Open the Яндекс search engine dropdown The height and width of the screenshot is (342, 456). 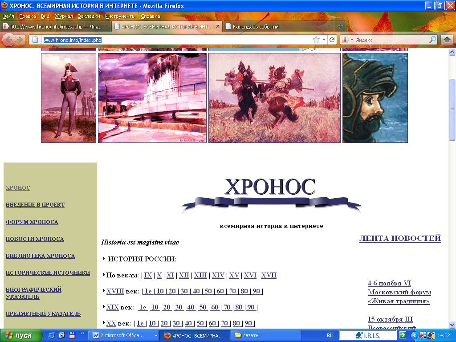tap(352, 40)
